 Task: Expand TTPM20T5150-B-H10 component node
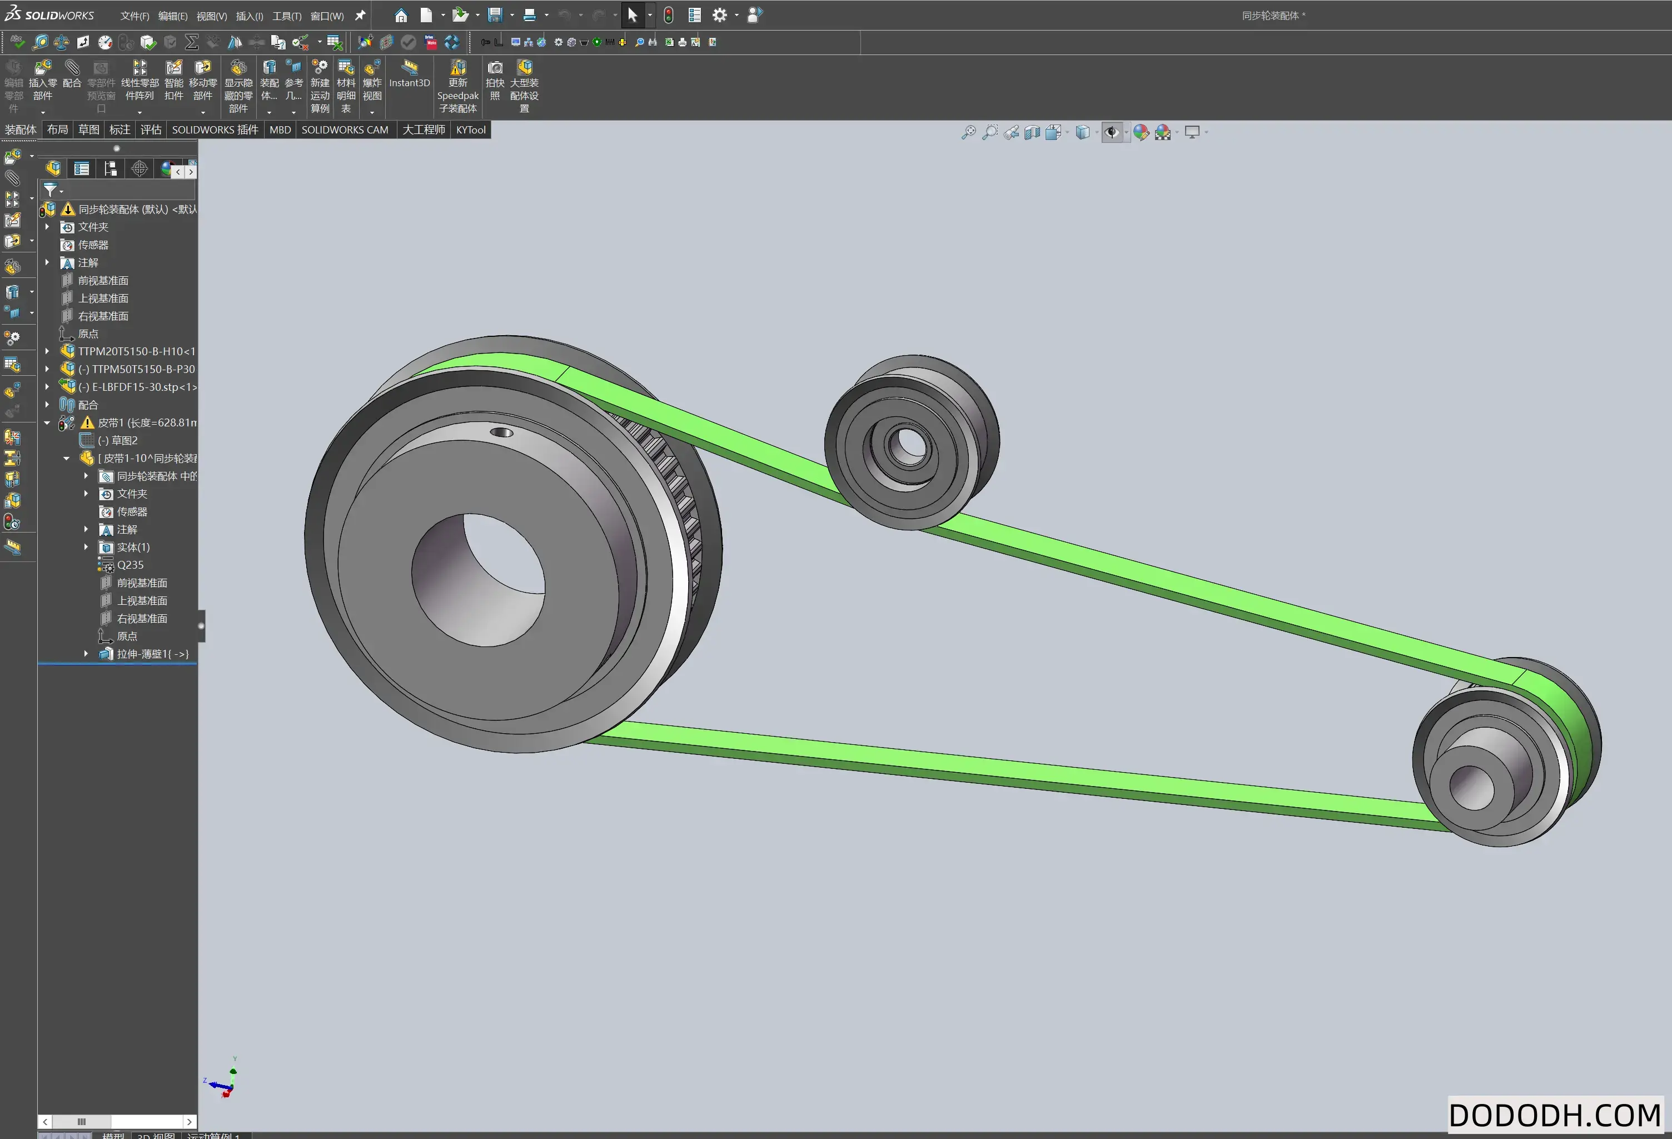pos(47,351)
